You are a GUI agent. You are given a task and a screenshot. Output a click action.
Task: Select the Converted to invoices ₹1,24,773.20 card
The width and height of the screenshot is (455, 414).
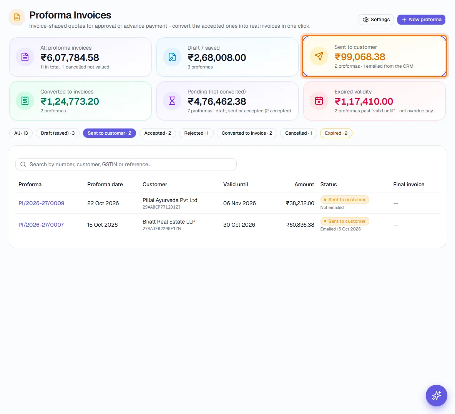click(80, 101)
